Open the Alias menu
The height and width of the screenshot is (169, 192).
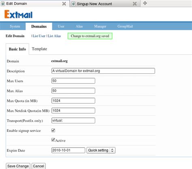(79, 26)
